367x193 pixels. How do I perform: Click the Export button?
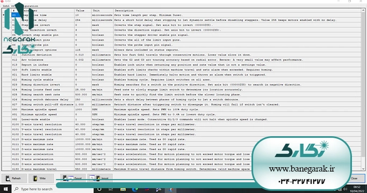tap(73, 179)
